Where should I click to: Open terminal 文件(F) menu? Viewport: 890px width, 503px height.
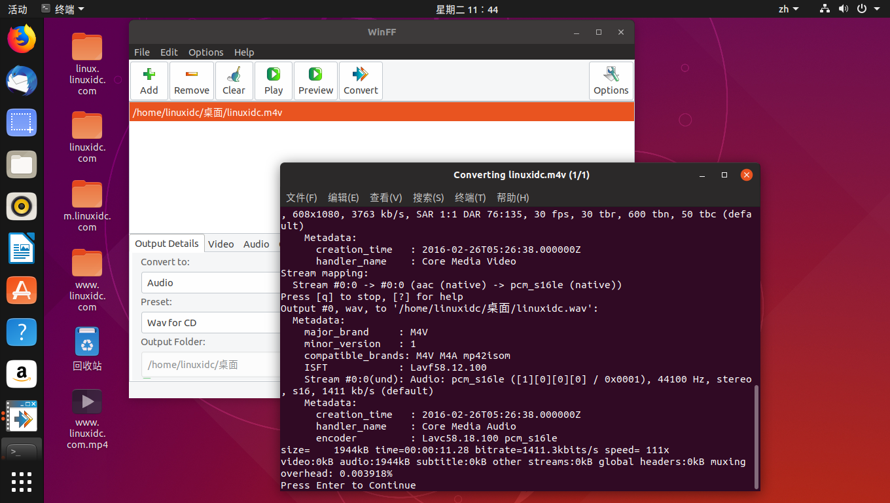(x=302, y=198)
